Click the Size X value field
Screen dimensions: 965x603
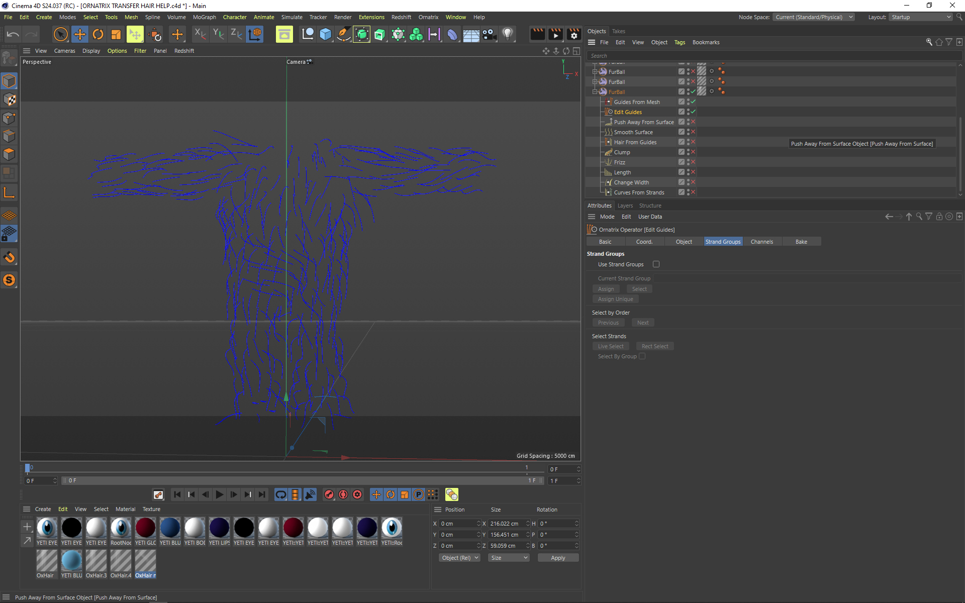(x=507, y=524)
